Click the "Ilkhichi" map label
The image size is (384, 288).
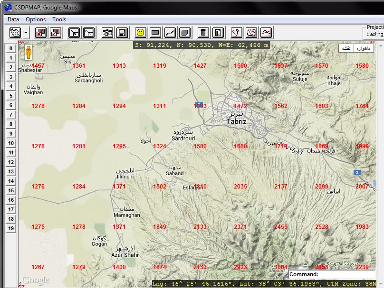click(x=125, y=177)
